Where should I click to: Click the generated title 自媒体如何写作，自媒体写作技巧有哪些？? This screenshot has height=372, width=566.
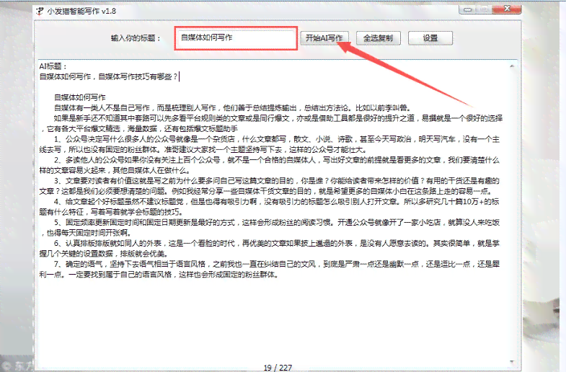[109, 77]
